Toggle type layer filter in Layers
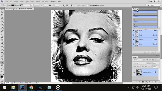162x91 pixels. [150, 60]
